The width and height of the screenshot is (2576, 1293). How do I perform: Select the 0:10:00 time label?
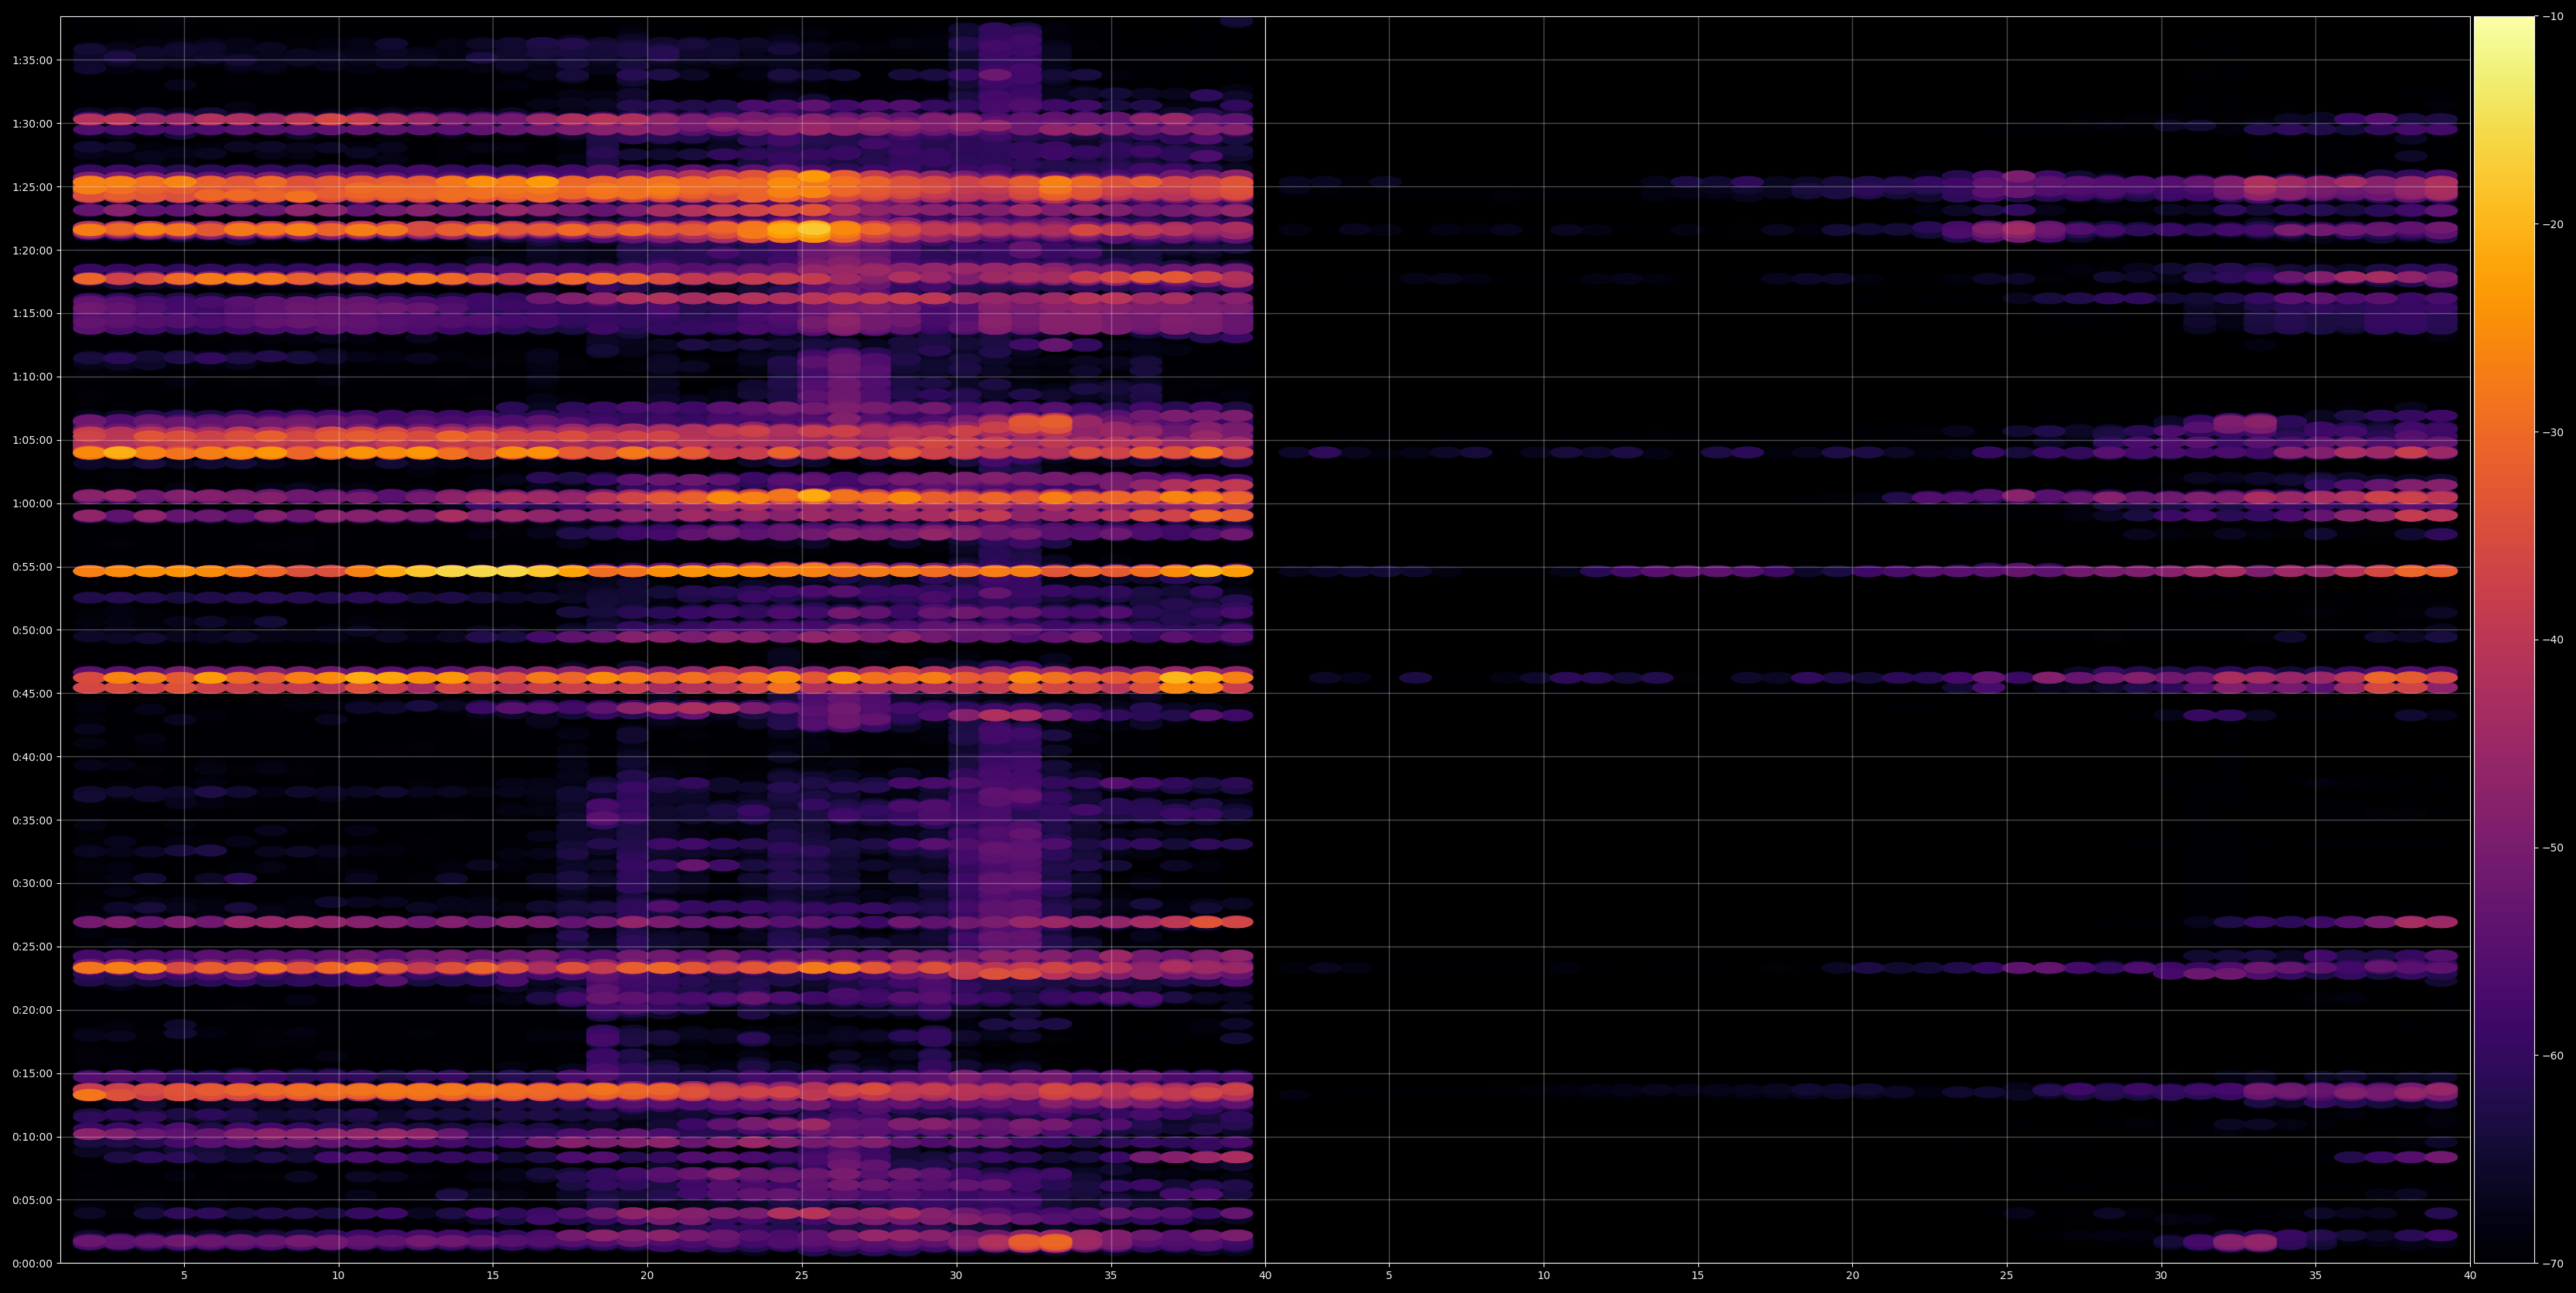(x=32, y=1137)
